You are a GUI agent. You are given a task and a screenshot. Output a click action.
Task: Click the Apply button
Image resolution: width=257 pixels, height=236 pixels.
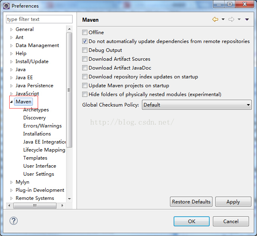233,202
